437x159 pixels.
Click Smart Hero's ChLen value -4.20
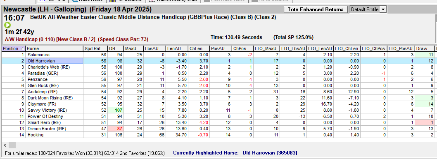pos(199,122)
